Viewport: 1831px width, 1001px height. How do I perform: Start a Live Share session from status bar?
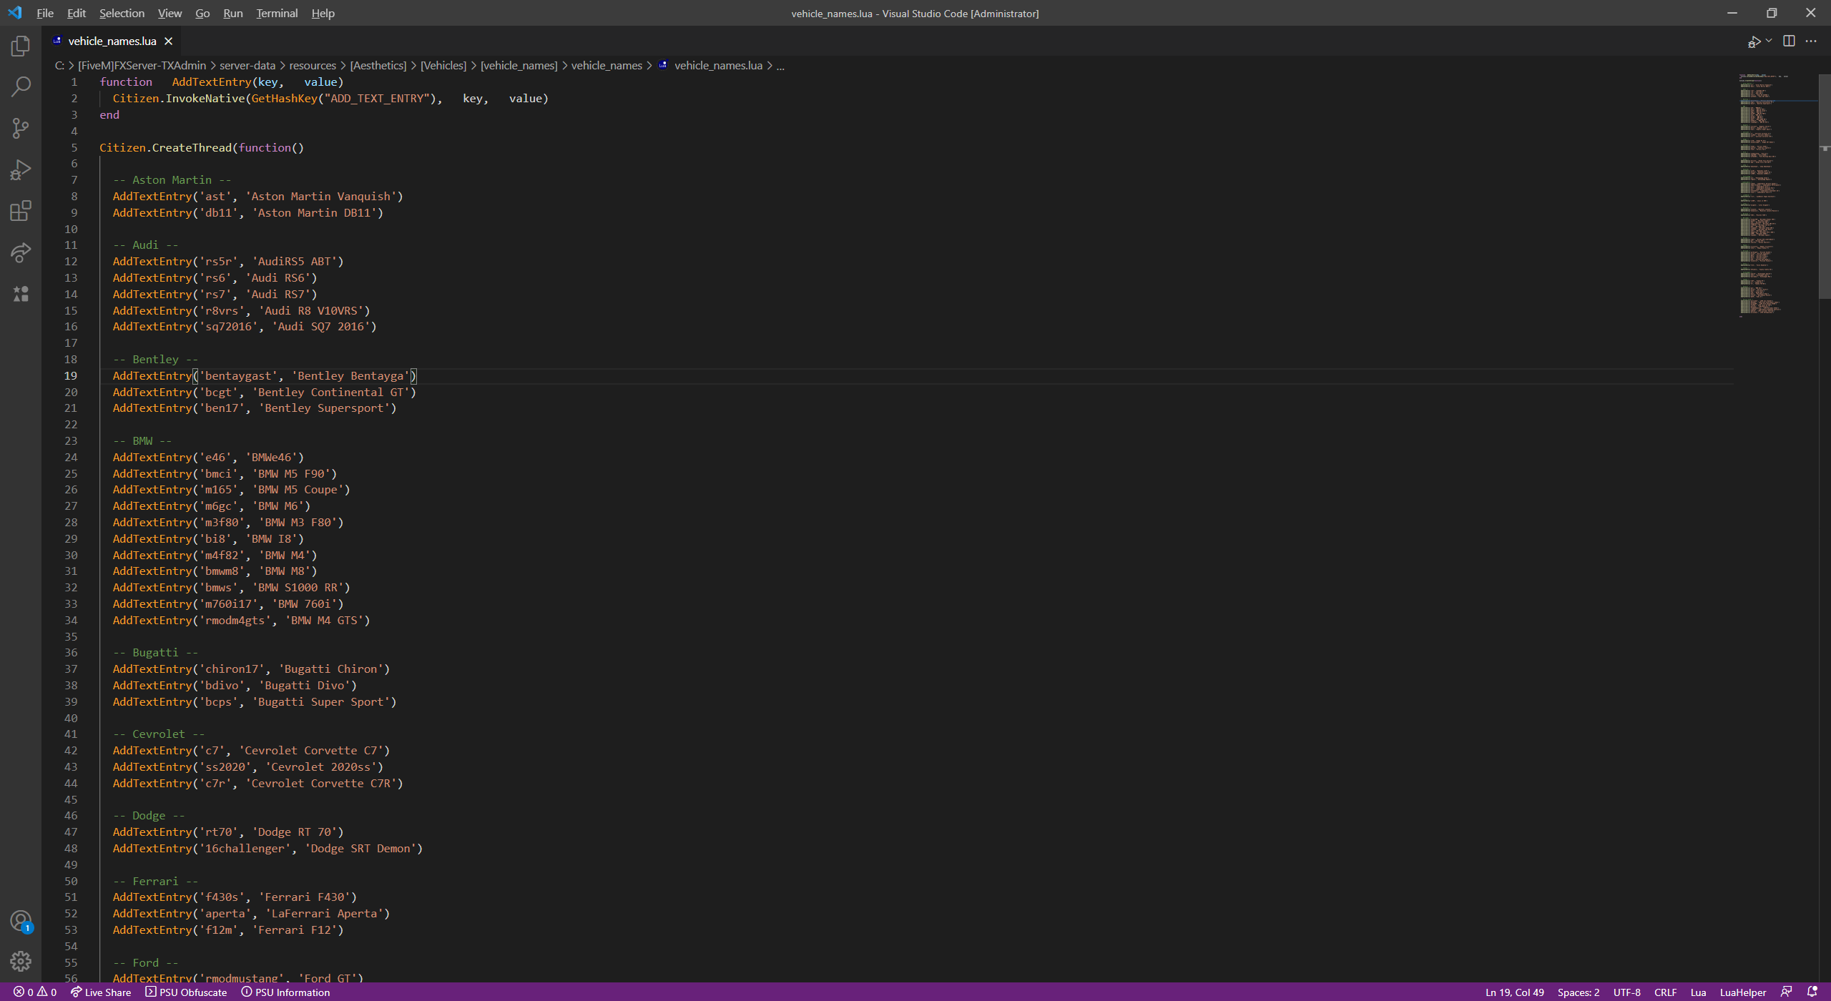(101, 992)
